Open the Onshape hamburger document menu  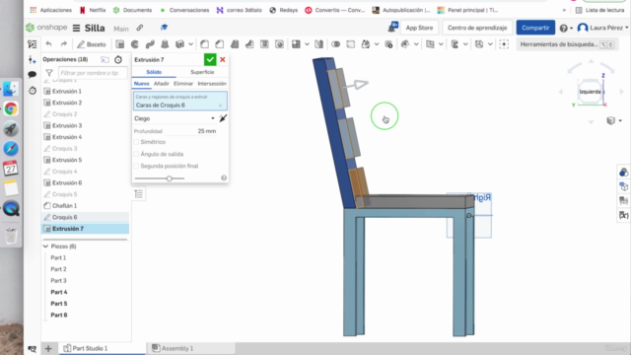click(x=76, y=29)
